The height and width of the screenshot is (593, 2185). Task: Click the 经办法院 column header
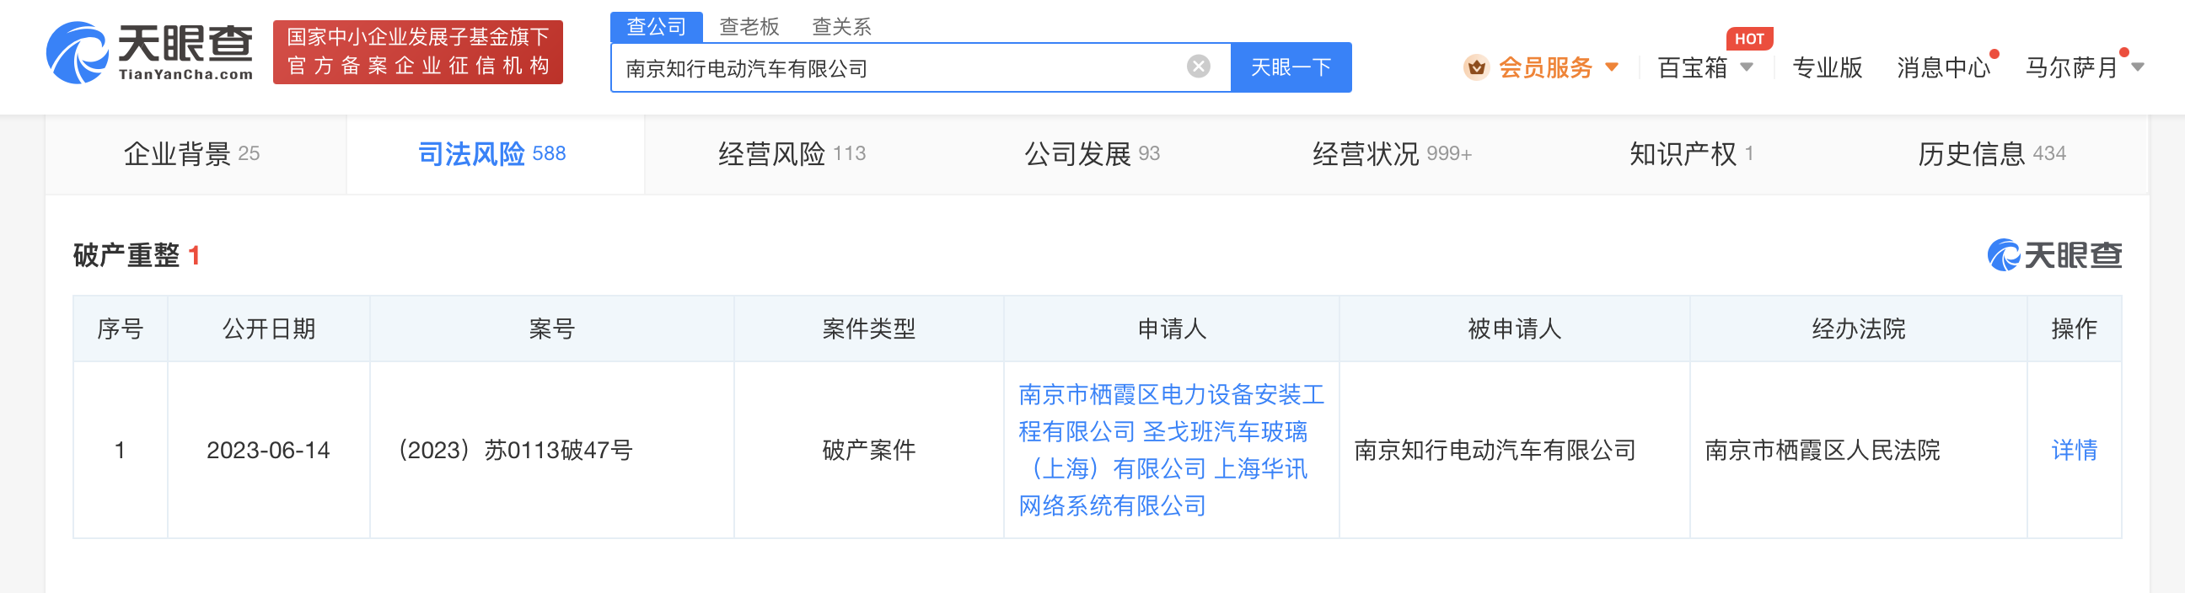click(x=1859, y=329)
